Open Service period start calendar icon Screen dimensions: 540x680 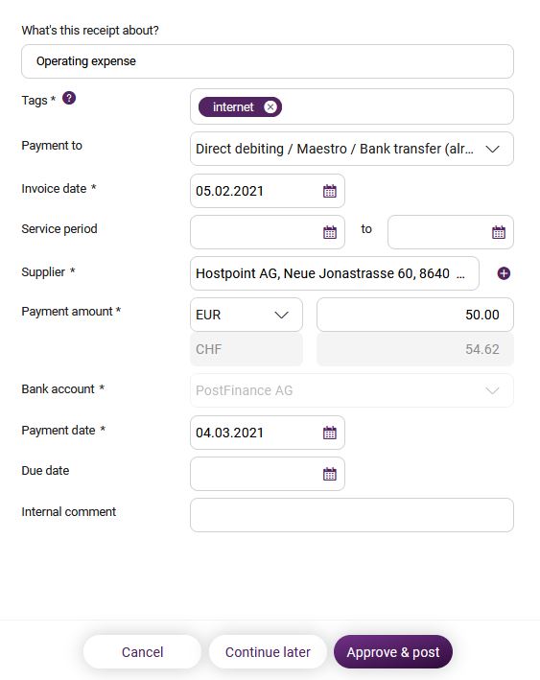[330, 232]
